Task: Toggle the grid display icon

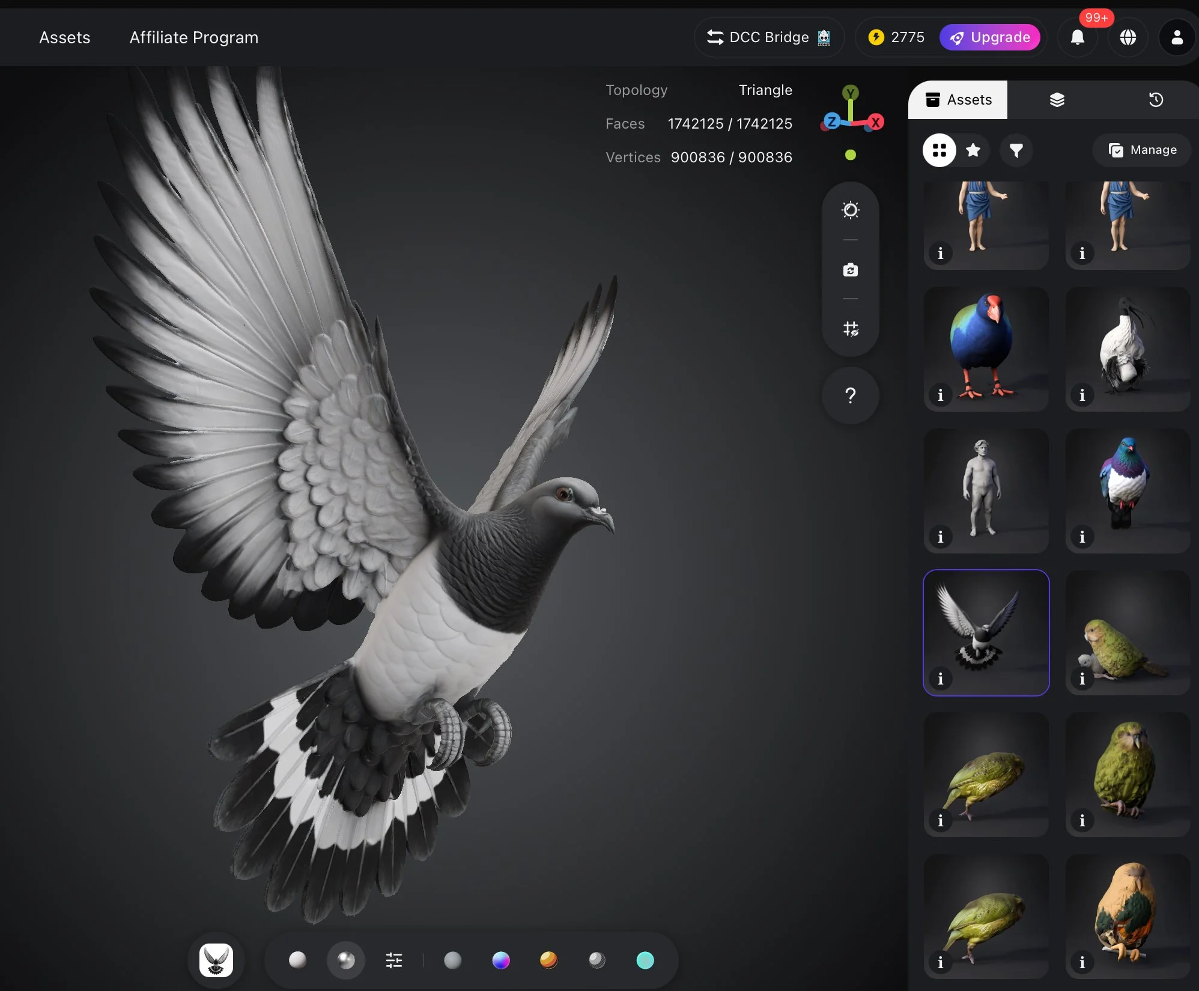Action: pos(851,329)
